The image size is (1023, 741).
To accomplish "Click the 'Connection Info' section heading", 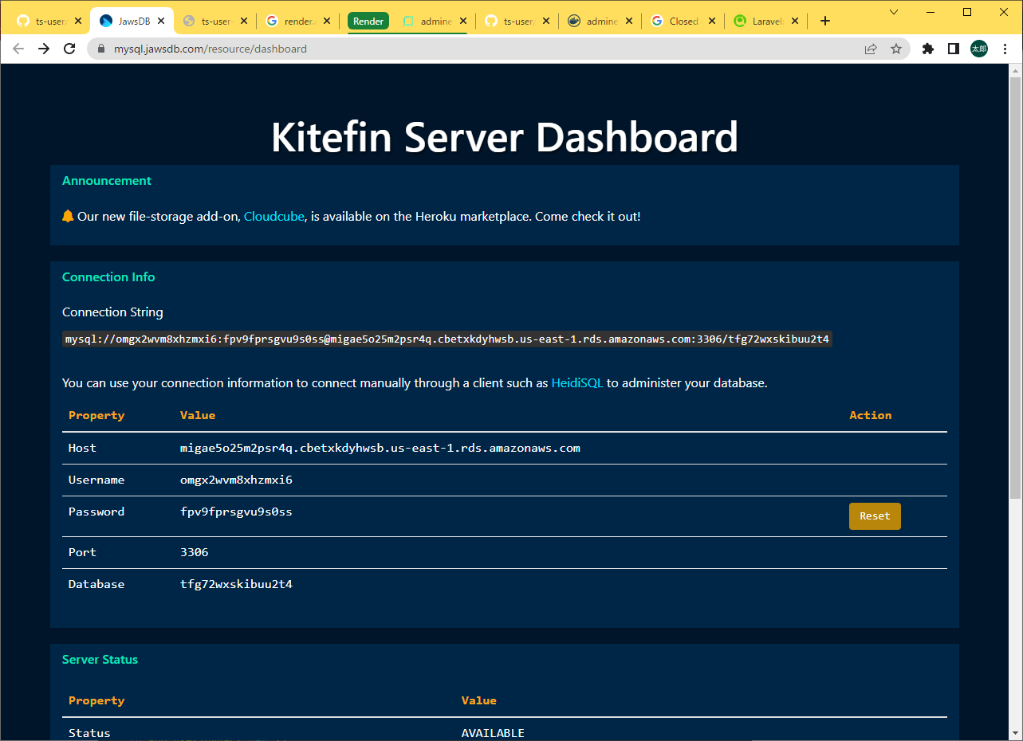I will coord(108,277).
